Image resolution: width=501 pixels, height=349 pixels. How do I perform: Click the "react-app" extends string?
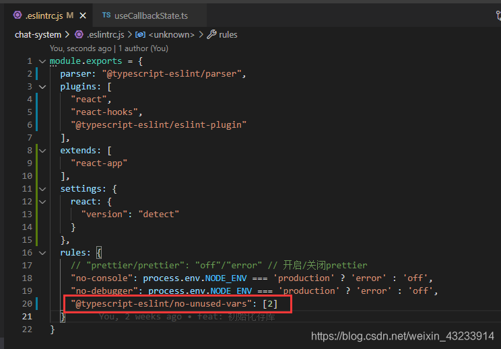[99, 163]
